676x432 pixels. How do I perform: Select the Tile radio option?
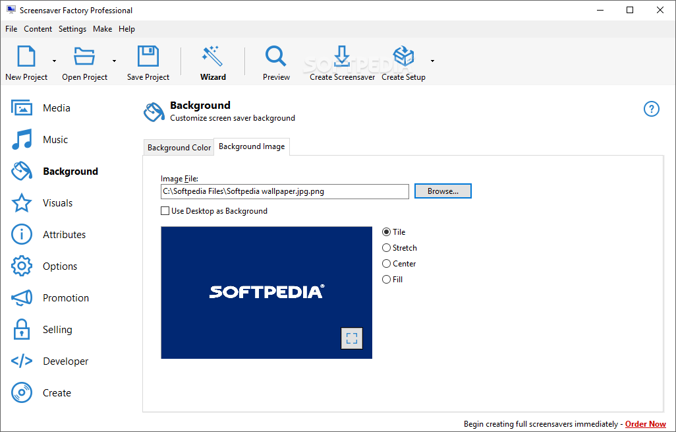pyautogui.click(x=386, y=231)
